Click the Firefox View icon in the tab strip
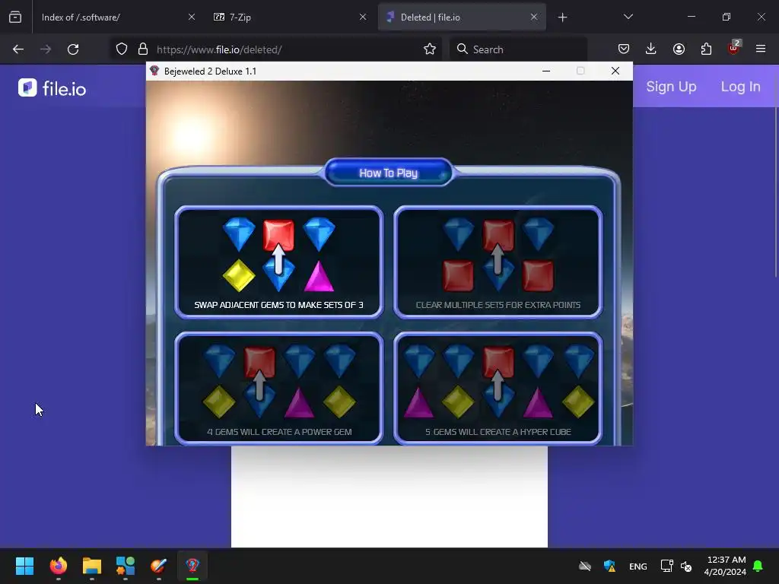The width and height of the screenshot is (779, 584). coord(15,17)
